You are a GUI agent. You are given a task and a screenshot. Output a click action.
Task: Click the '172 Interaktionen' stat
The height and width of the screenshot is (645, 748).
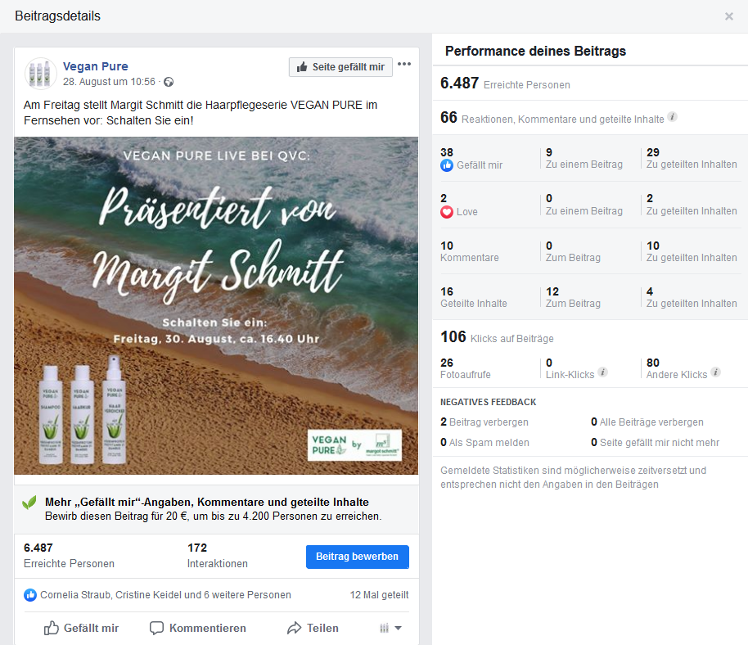pyautogui.click(x=218, y=555)
